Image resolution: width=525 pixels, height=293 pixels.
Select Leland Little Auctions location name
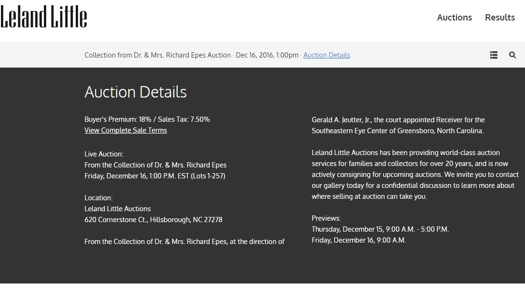(x=118, y=209)
